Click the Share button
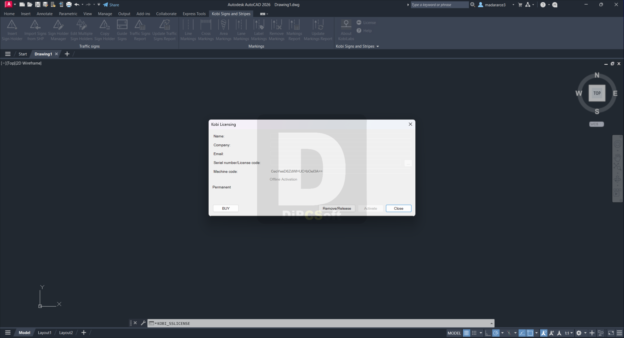Image resolution: width=624 pixels, height=338 pixels. 111,5
